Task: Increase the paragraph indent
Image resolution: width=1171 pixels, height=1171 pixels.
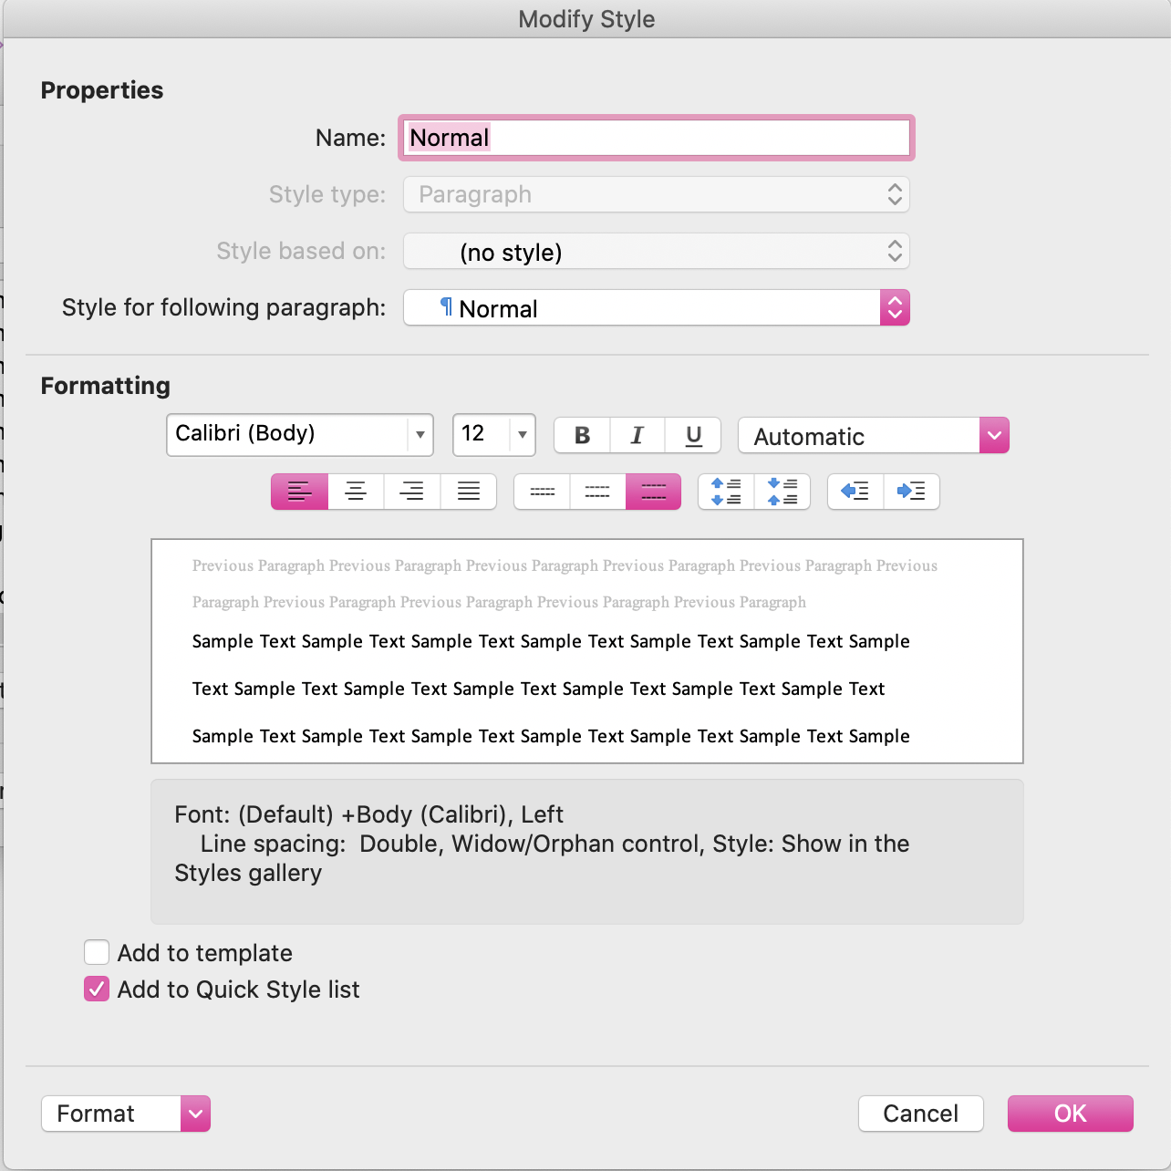Action: click(x=911, y=492)
